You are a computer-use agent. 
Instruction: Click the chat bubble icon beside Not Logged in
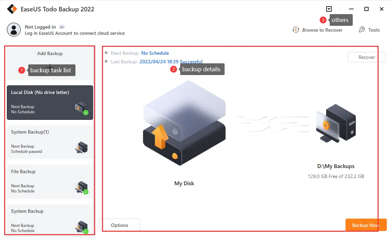62,26
